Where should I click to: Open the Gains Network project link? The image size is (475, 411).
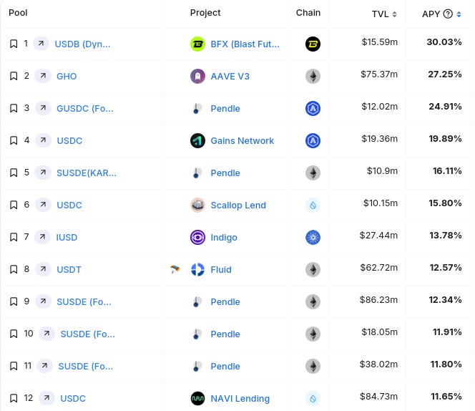pyautogui.click(x=242, y=141)
